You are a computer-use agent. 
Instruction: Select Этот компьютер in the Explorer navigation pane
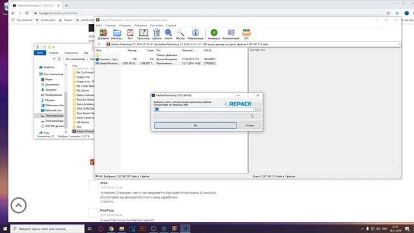(51, 74)
